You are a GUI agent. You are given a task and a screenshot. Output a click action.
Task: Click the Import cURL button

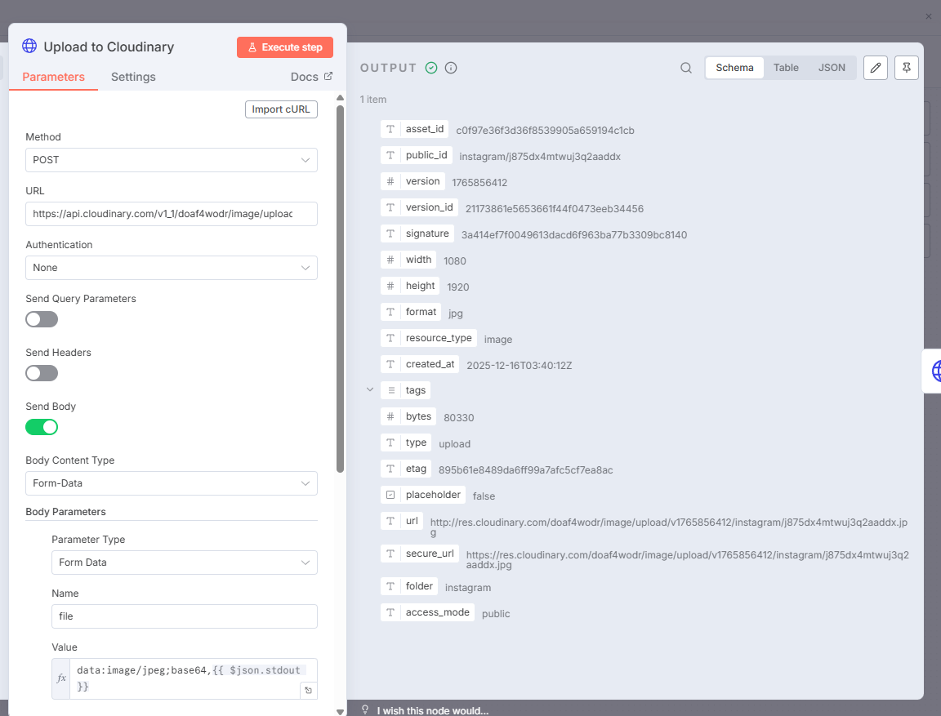click(x=281, y=109)
